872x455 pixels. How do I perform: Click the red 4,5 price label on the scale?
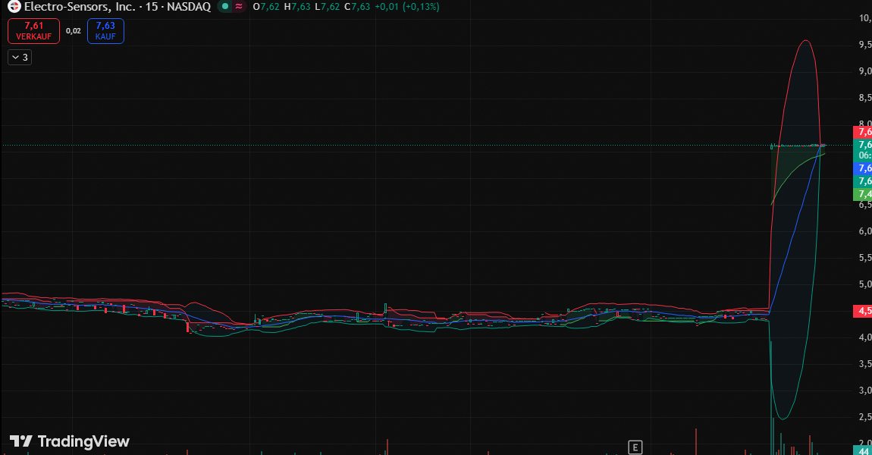pyautogui.click(x=863, y=311)
